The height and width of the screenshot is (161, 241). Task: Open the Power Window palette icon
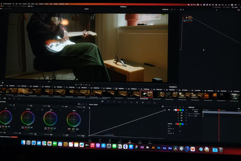(x=120, y=102)
